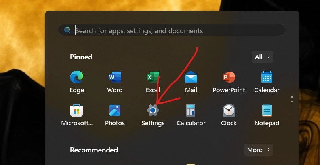Screen dimensions: 320x165
Task: Show all apps with the All button
Action: pyautogui.click(x=263, y=57)
